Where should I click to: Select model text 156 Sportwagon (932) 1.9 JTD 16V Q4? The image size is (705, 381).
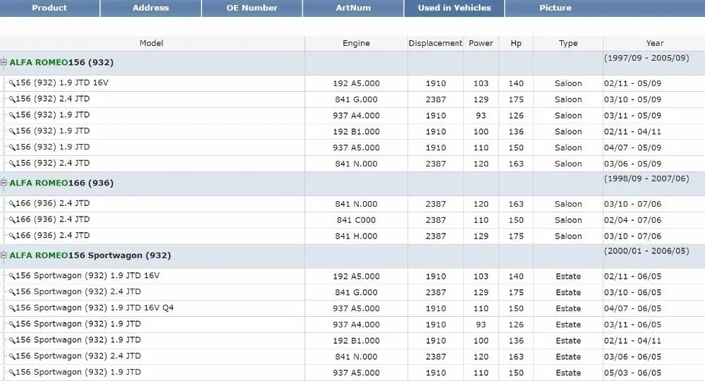[x=95, y=308]
